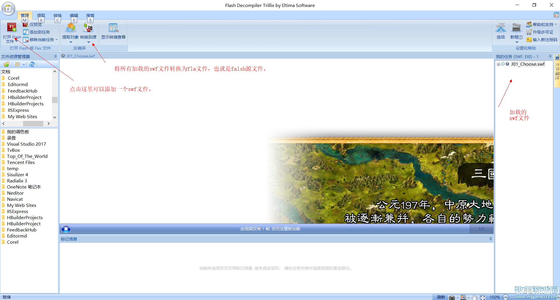Pin the 我的任务 panel

click(550, 56)
